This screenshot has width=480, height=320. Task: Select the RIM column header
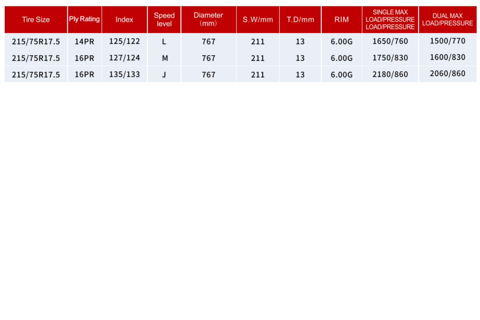341,20
